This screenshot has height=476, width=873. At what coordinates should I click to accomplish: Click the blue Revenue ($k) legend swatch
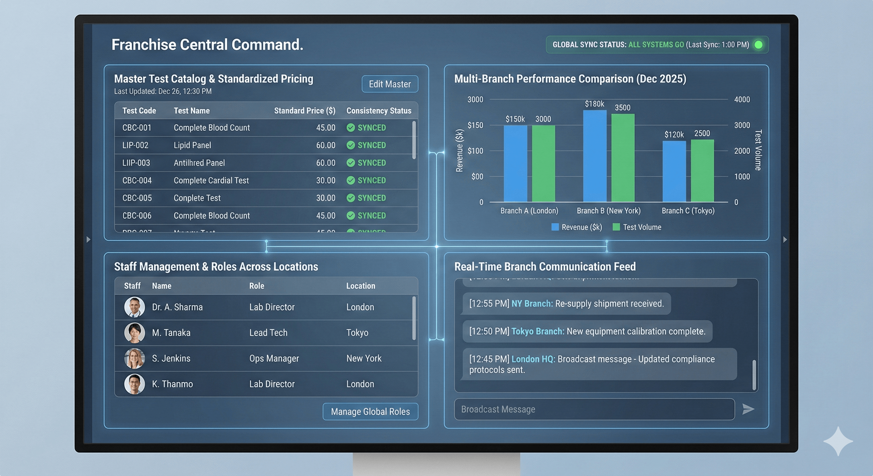(555, 227)
